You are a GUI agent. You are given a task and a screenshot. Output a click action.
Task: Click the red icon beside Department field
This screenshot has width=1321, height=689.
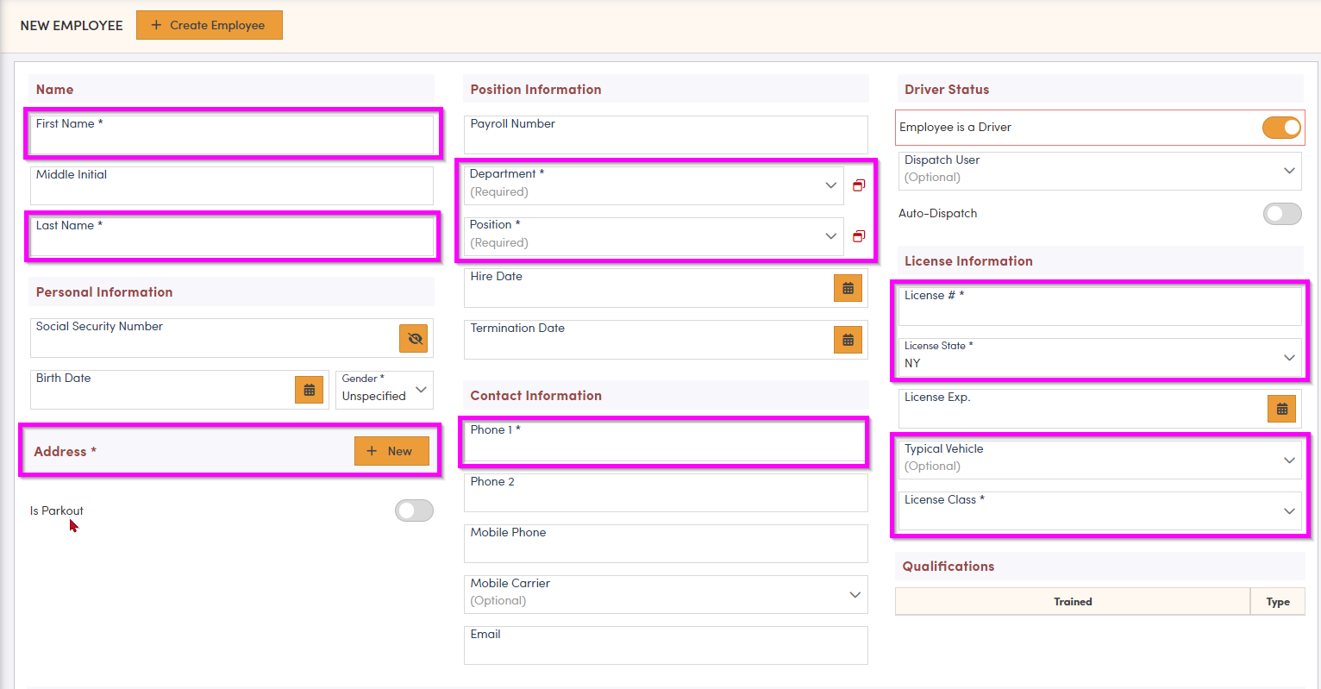(x=859, y=185)
